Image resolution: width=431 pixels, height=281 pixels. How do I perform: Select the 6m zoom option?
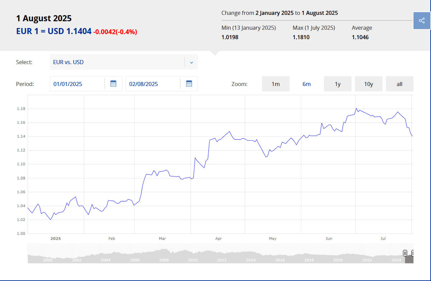(306, 84)
